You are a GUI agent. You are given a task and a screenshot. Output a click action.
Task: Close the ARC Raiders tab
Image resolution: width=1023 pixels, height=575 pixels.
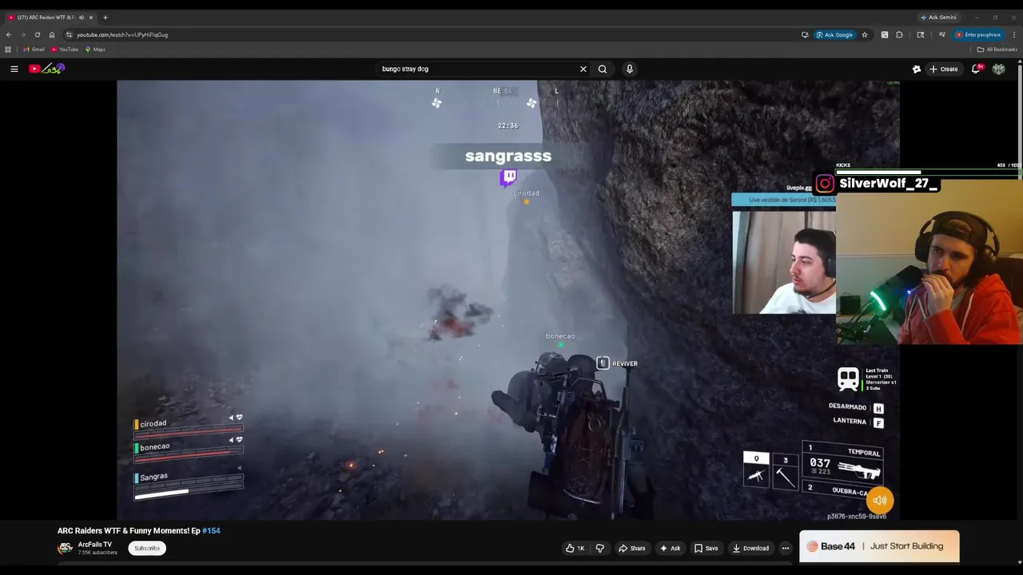91,17
